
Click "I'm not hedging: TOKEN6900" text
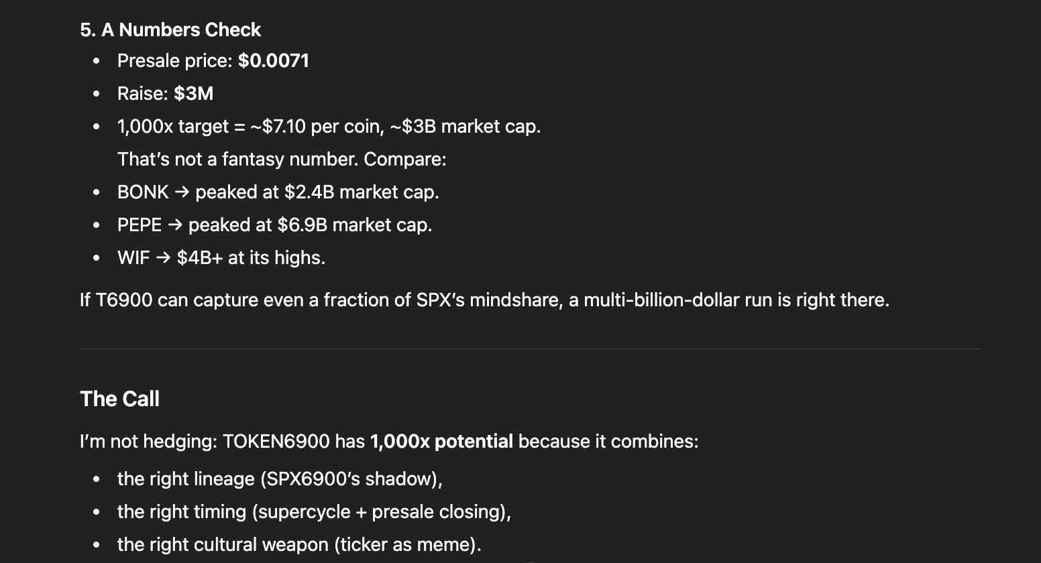point(205,442)
